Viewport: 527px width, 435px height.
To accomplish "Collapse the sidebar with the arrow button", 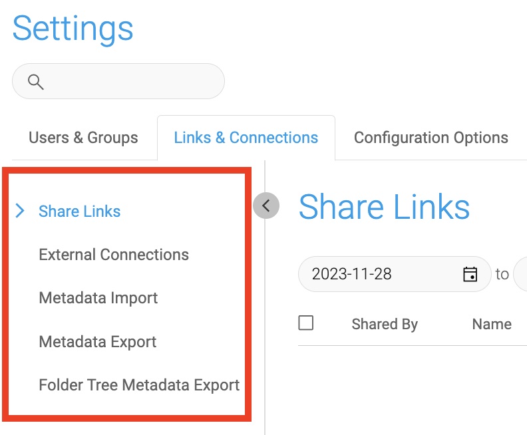I will click(266, 206).
